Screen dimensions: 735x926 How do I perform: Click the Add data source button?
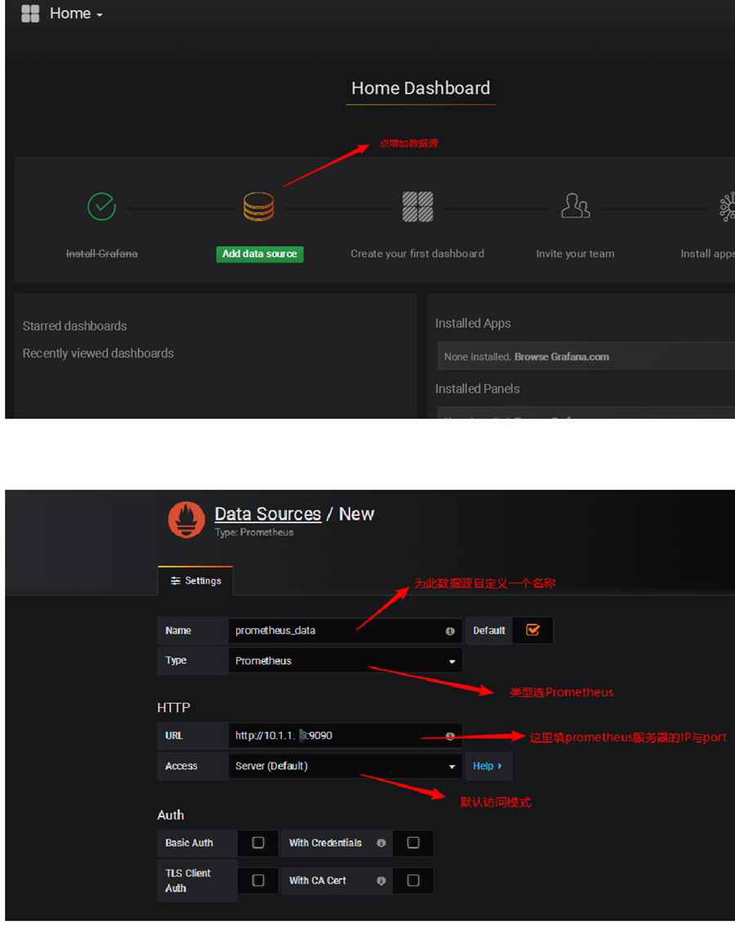(x=260, y=254)
